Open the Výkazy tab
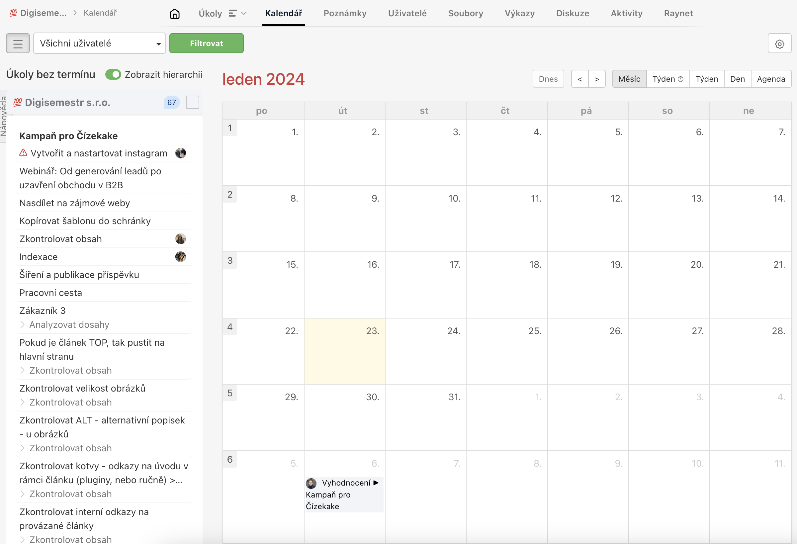797x544 pixels. click(x=520, y=13)
